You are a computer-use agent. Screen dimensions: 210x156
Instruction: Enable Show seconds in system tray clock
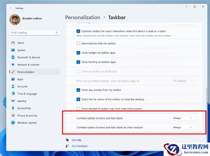pyautogui.click(x=78, y=109)
